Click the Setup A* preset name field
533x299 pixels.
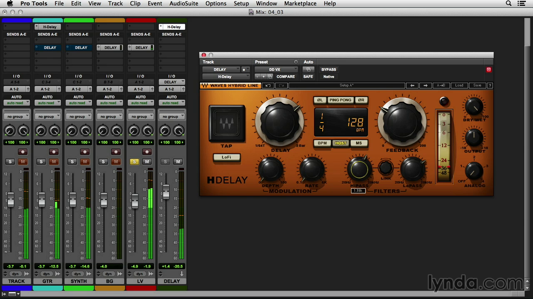pos(346,86)
